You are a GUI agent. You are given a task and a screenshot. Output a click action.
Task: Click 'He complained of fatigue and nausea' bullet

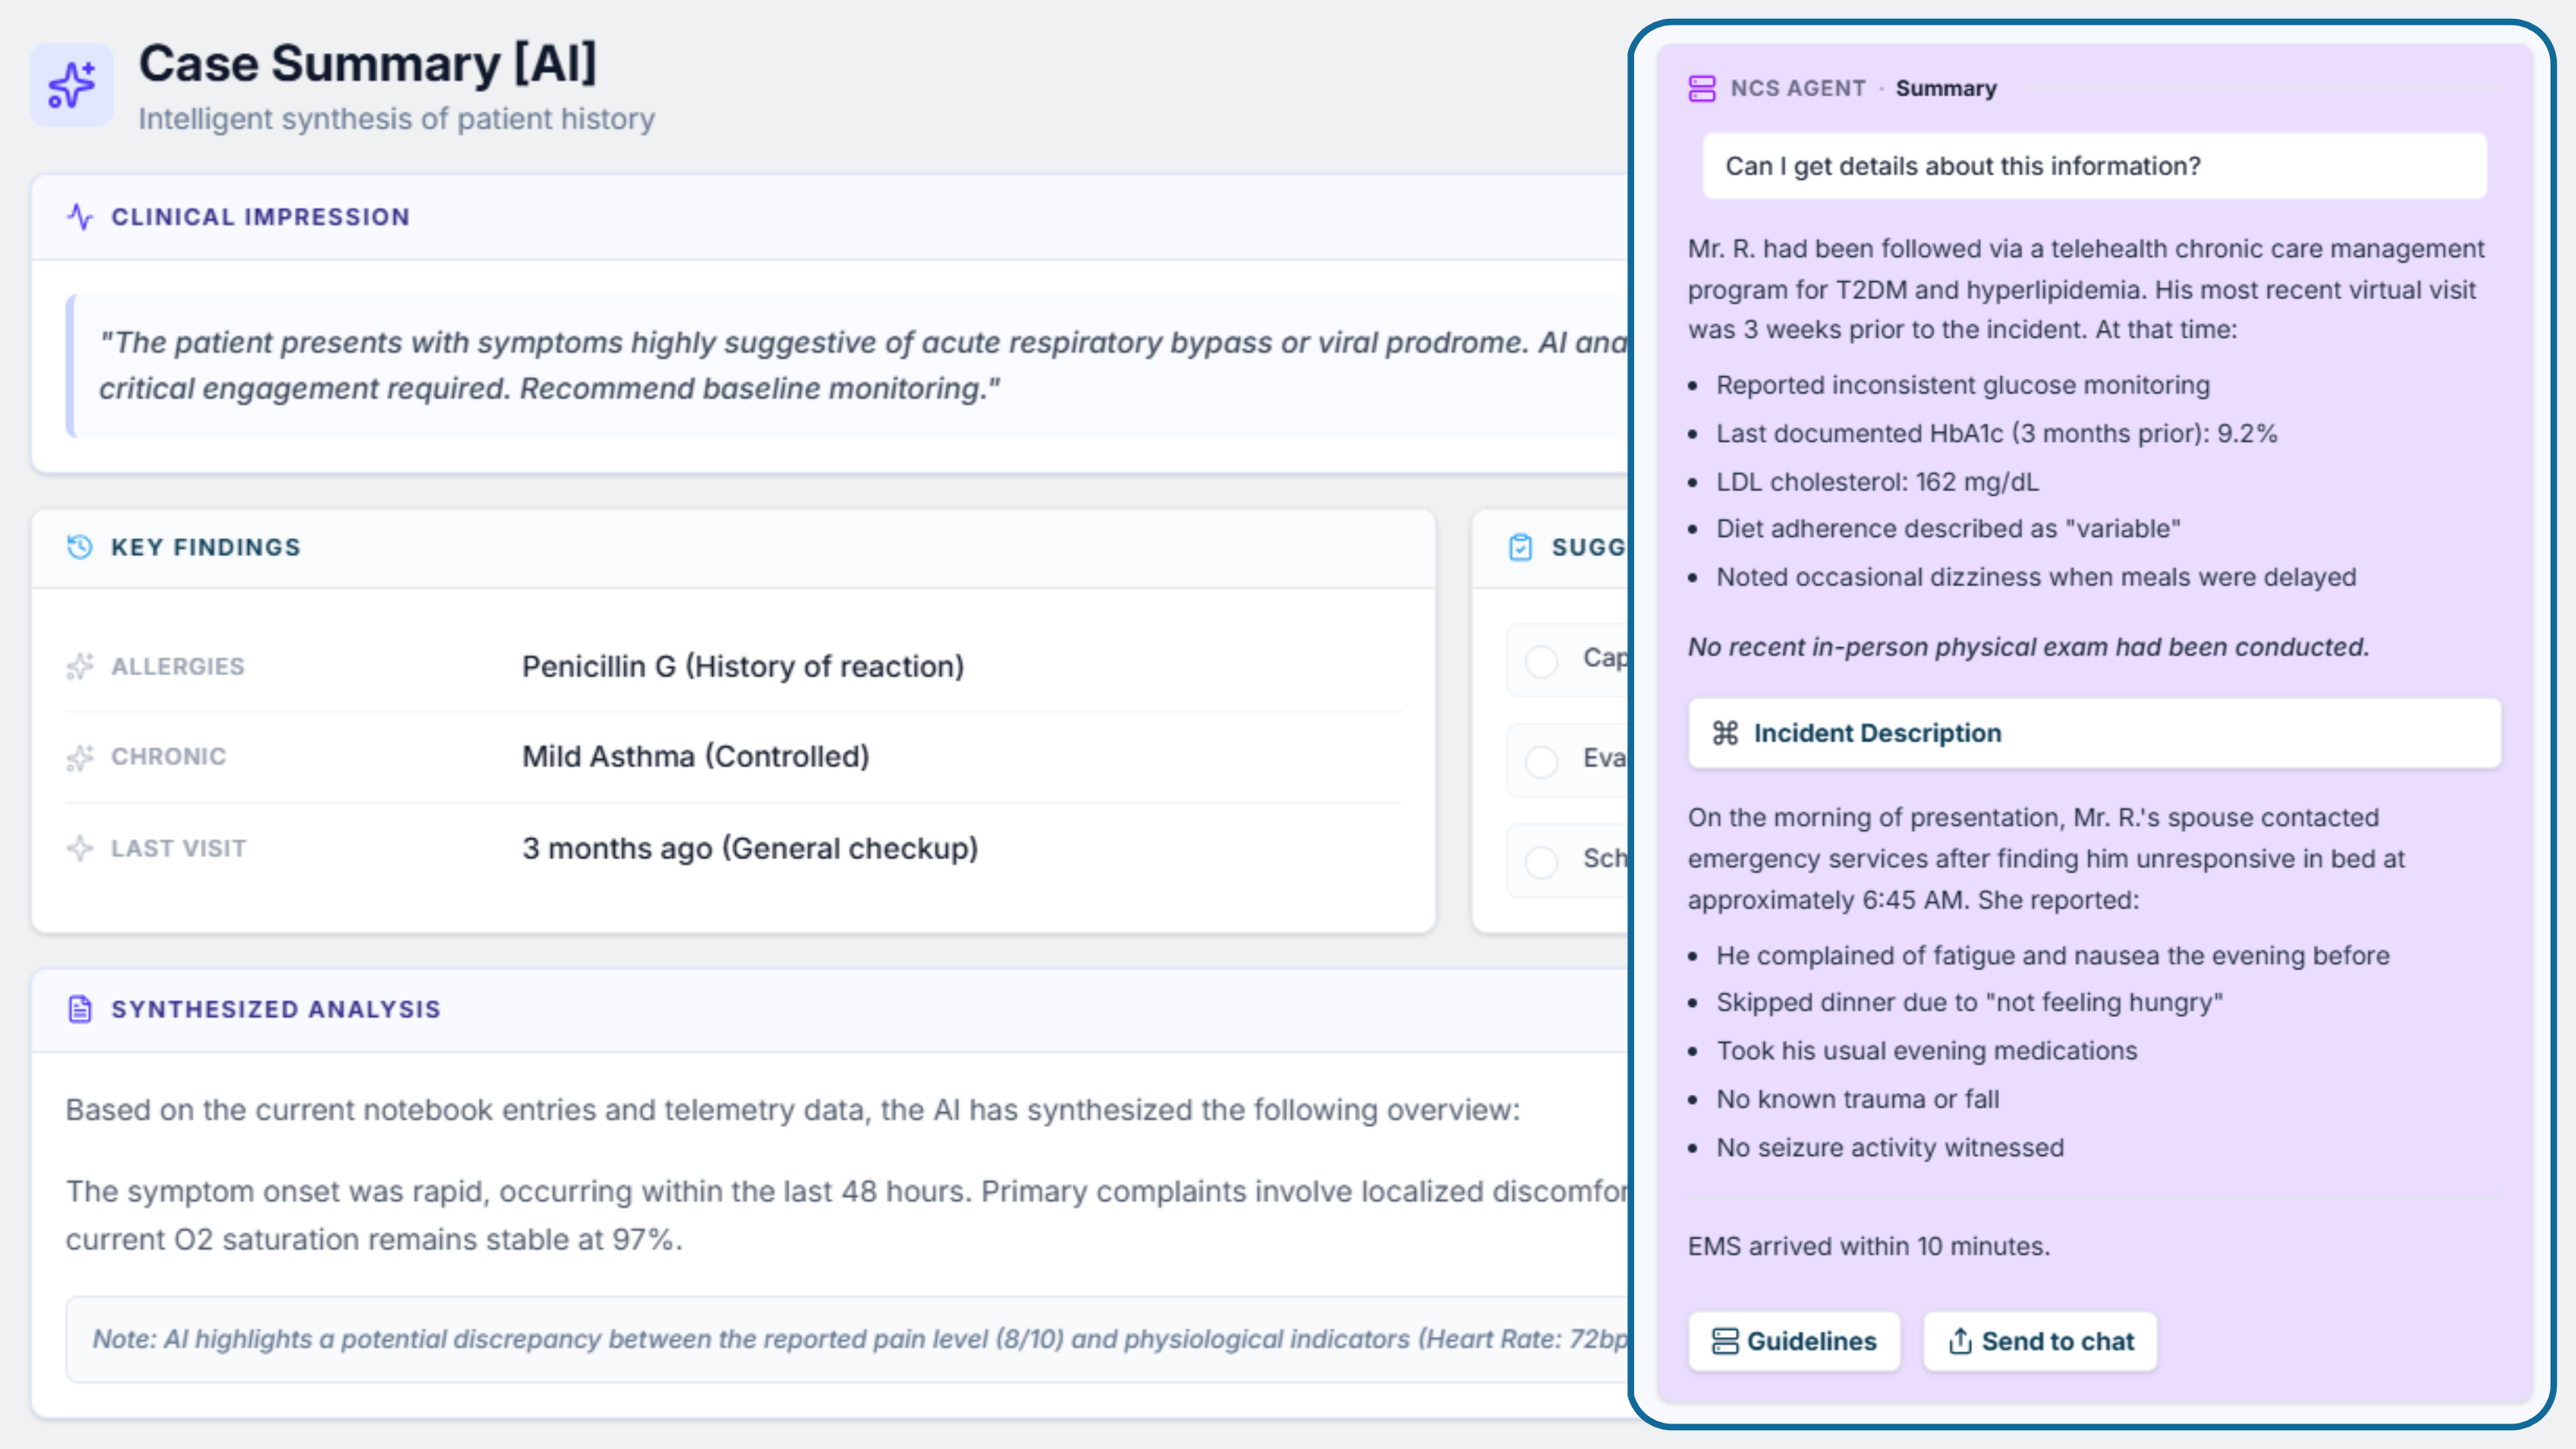(x=2053, y=955)
